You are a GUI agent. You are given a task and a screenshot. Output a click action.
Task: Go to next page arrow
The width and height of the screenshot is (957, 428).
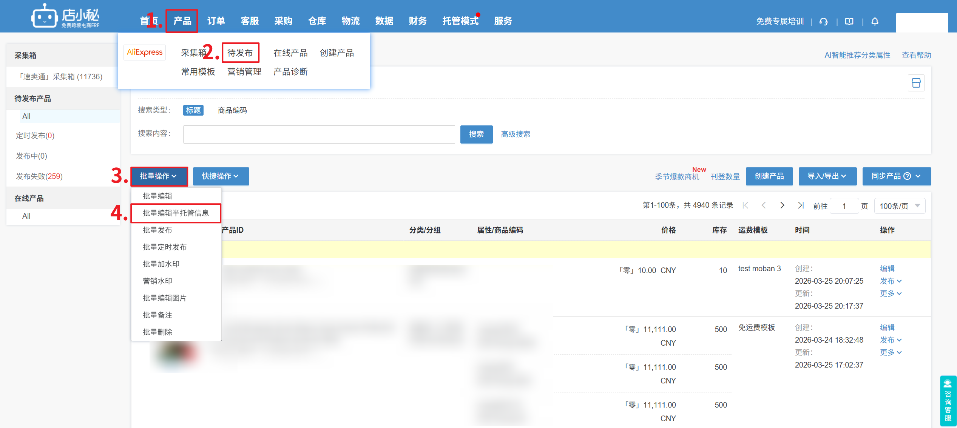pyautogui.click(x=782, y=205)
